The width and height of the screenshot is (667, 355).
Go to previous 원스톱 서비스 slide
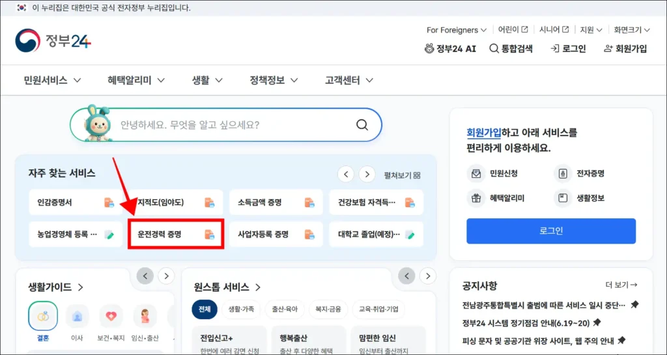(406, 276)
